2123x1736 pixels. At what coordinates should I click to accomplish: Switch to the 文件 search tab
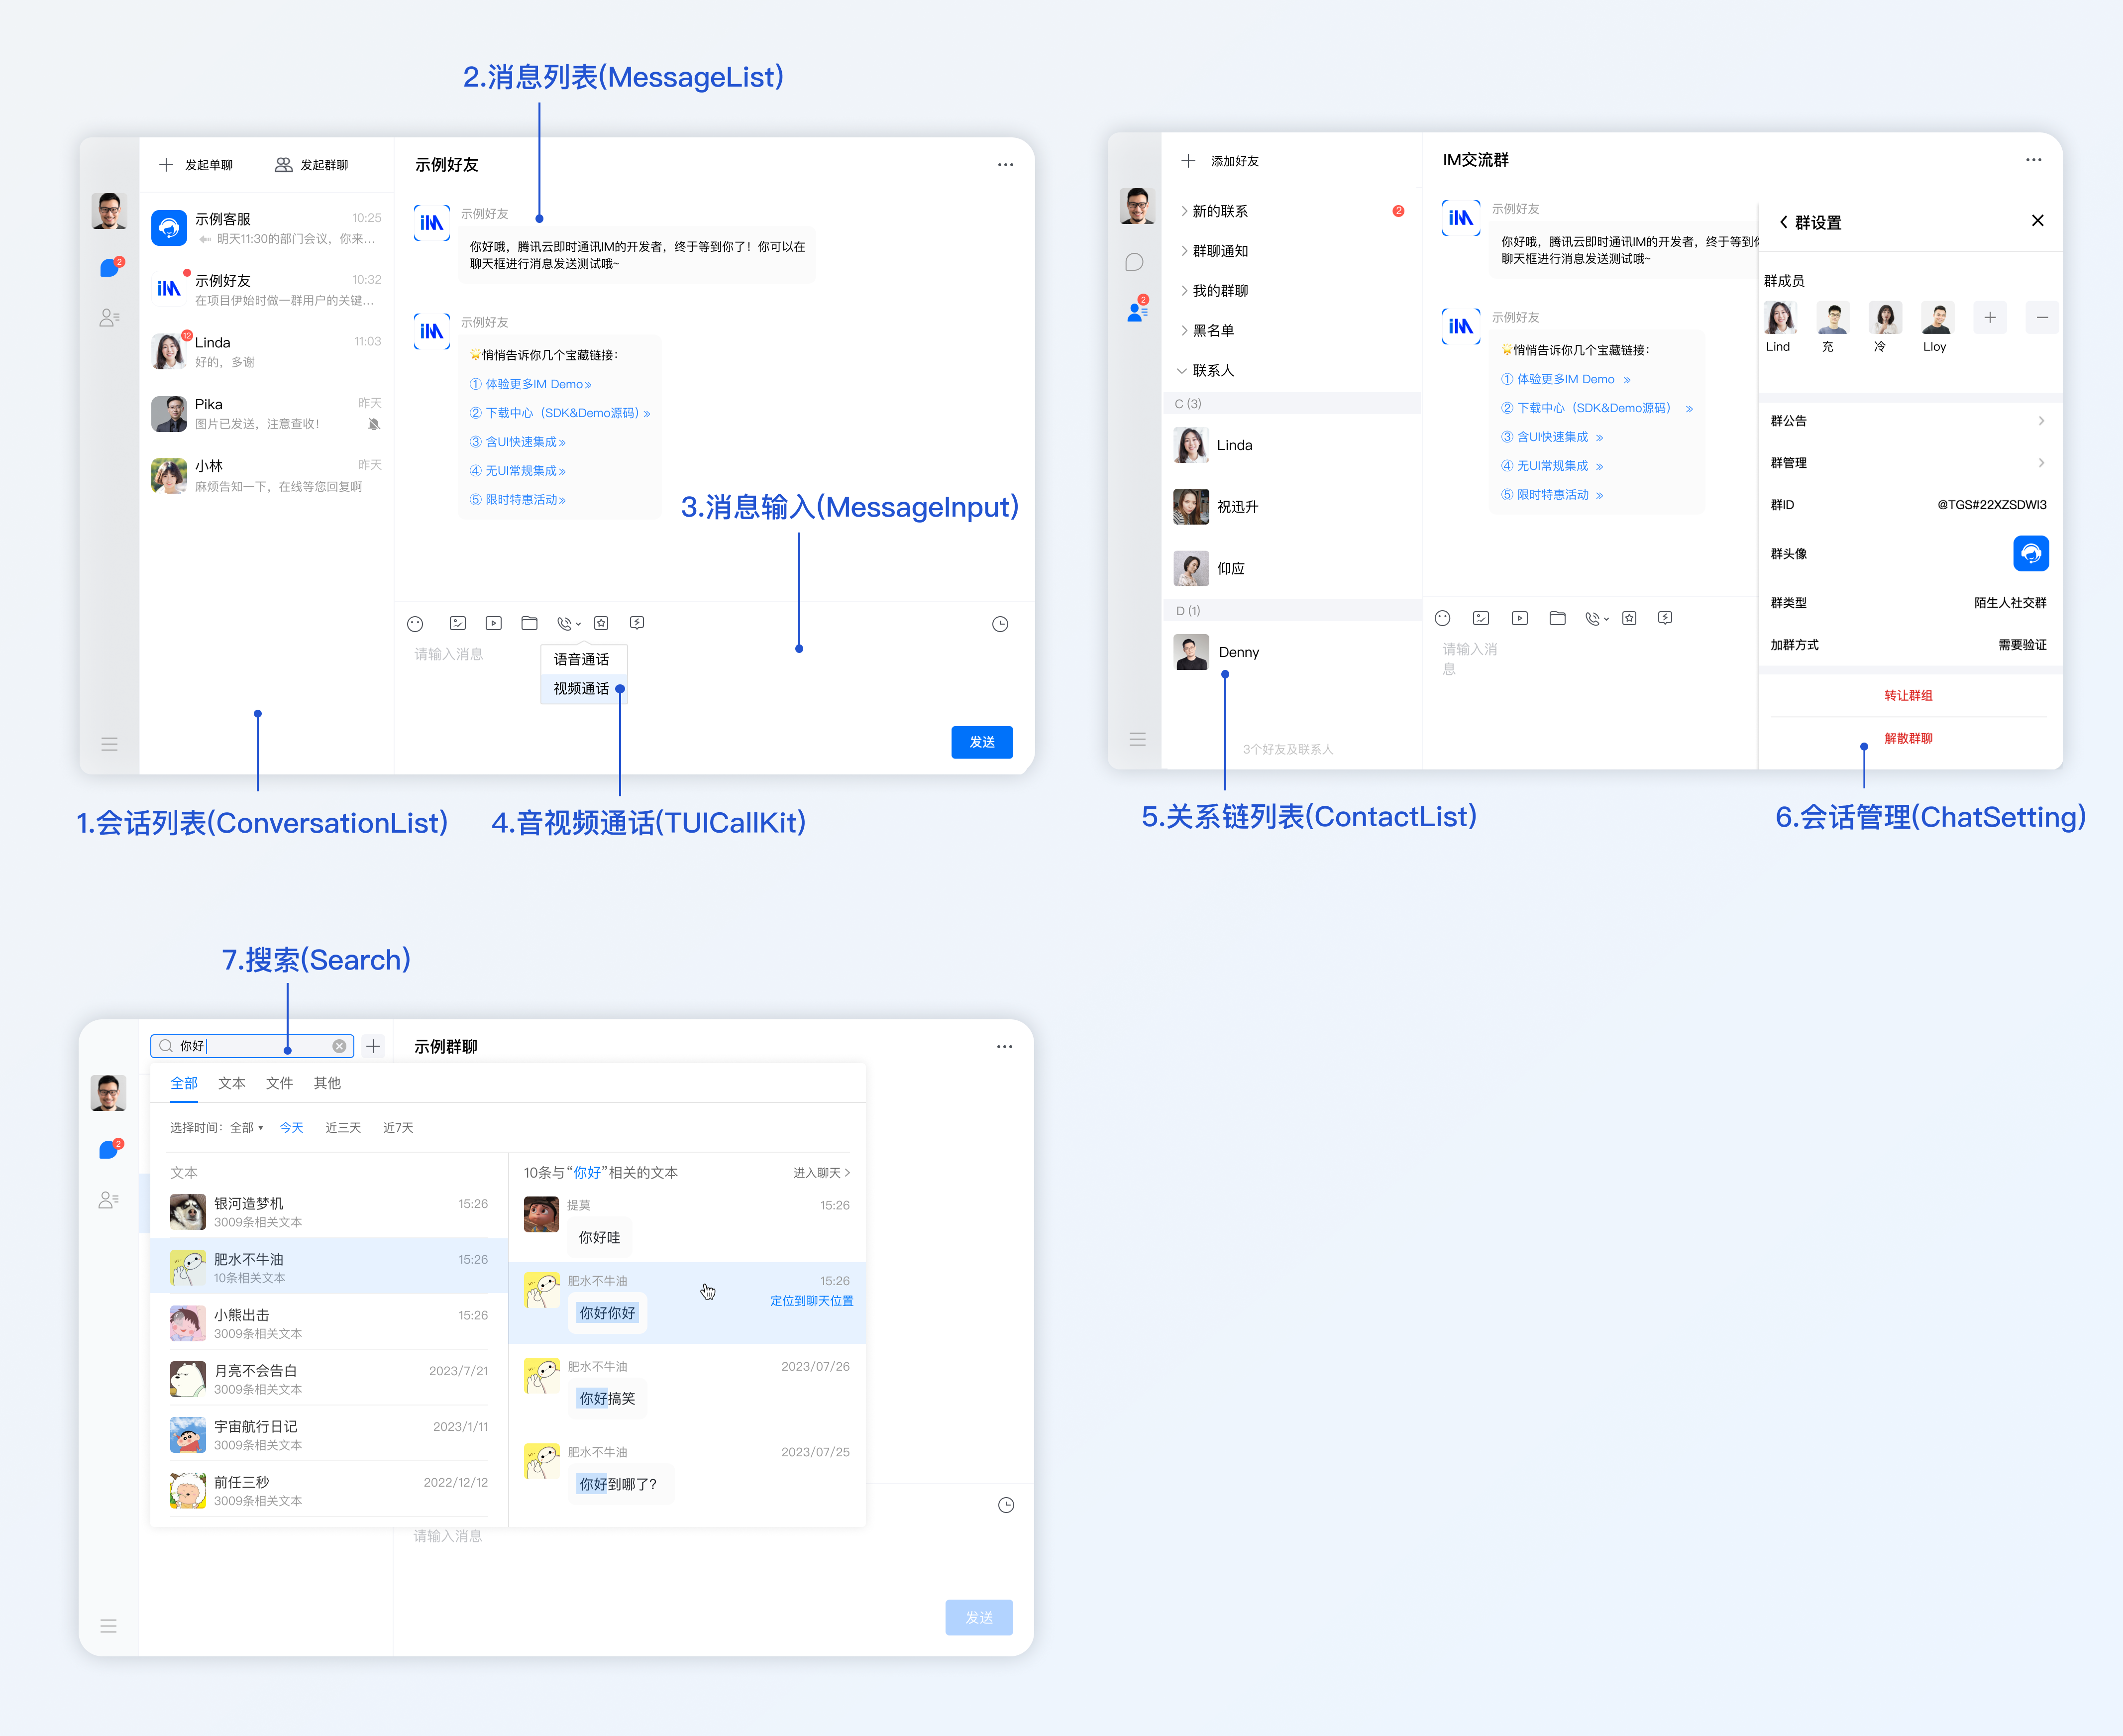(279, 1083)
